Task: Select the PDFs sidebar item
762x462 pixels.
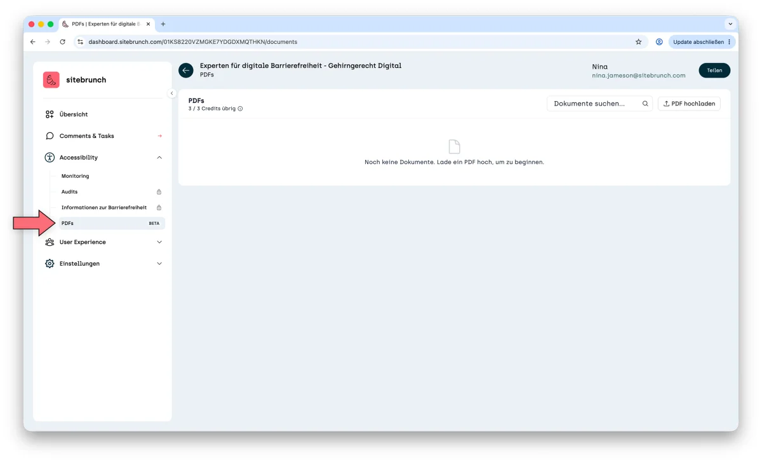Action: (x=111, y=224)
